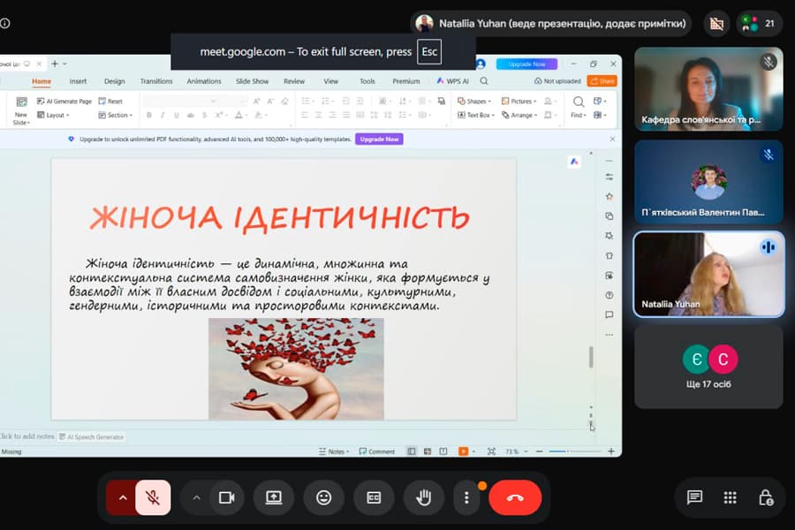Click the meeting details info icon
The height and width of the screenshot is (530, 795).
click(x=5, y=23)
